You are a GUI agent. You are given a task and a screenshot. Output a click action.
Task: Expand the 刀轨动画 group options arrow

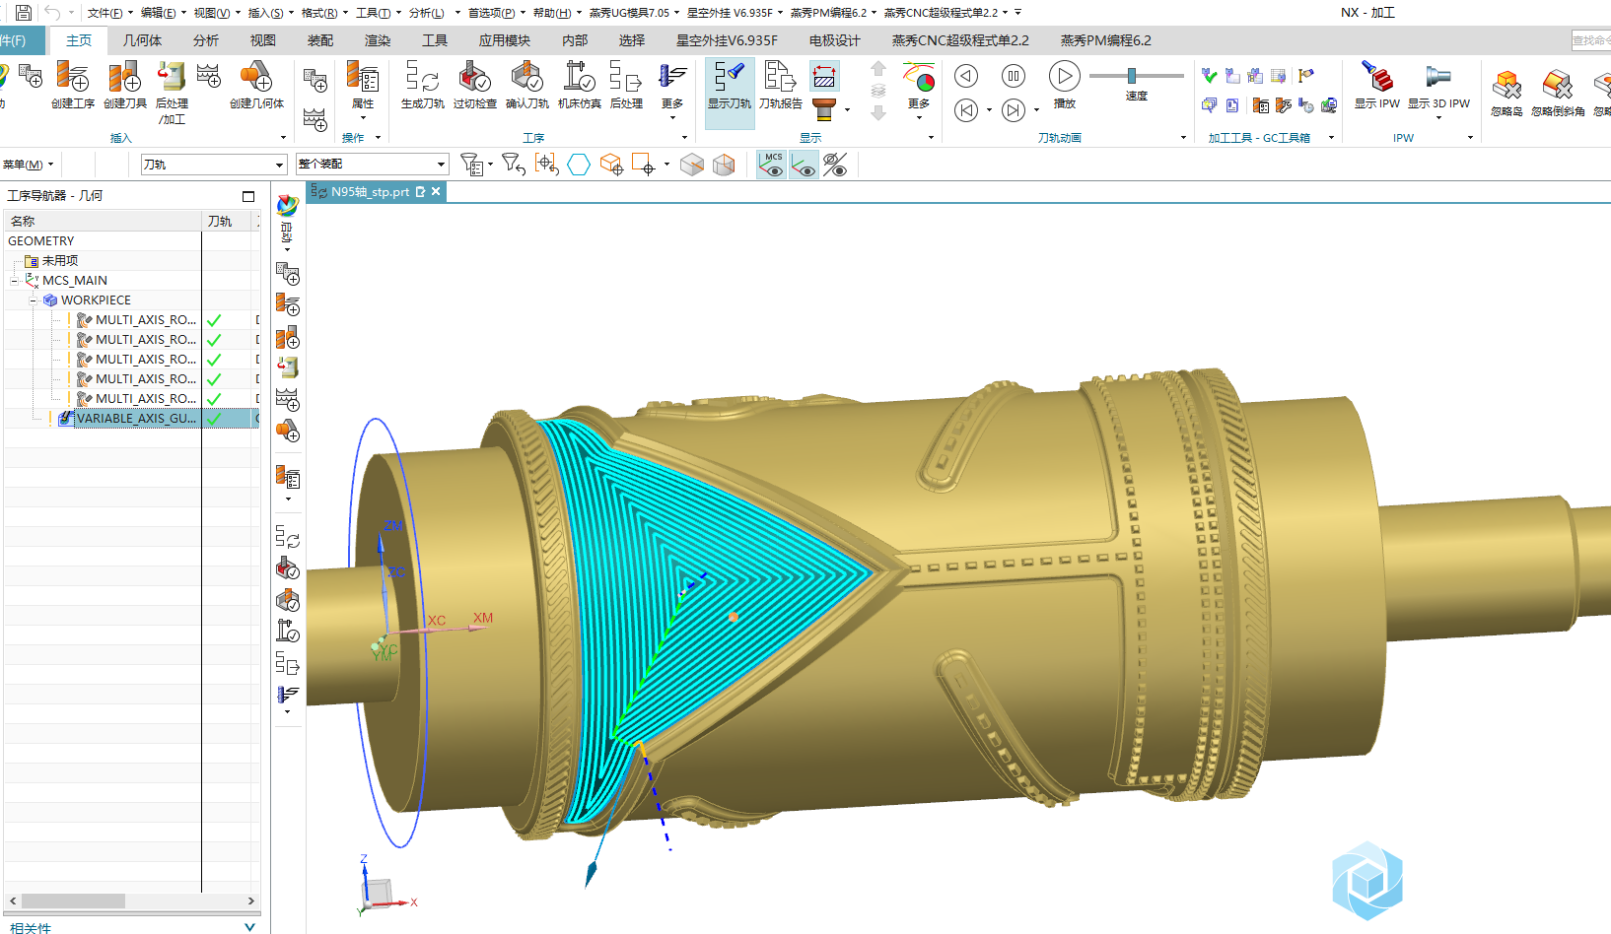coord(1184,138)
